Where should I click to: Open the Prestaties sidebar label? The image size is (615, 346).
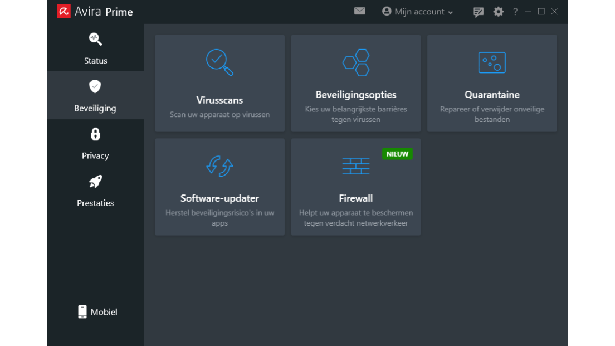tap(95, 203)
